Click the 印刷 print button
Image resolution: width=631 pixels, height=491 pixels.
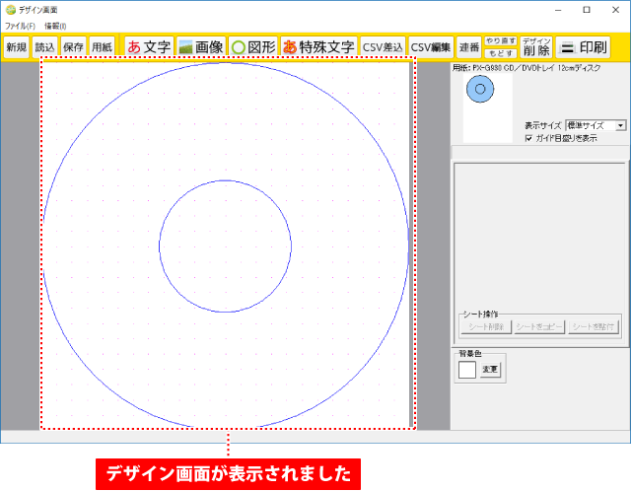pos(584,47)
